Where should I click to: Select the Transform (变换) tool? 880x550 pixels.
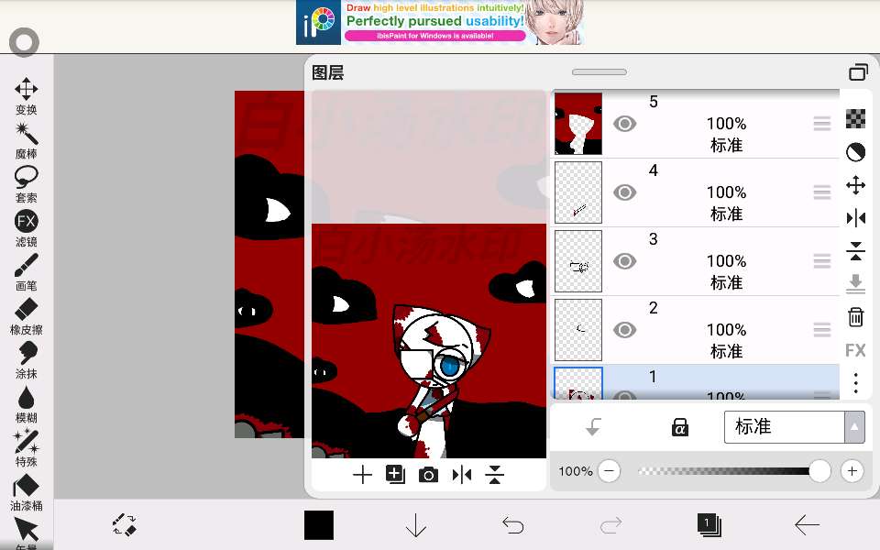tap(26, 96)
